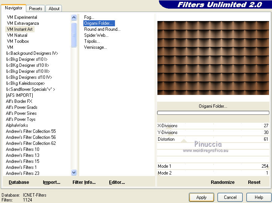Click the filter list scrollbar thumb

(x=74, y=35)
